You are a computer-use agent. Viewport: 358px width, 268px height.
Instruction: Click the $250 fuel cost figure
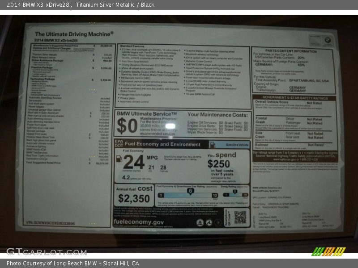coord(219,164)
